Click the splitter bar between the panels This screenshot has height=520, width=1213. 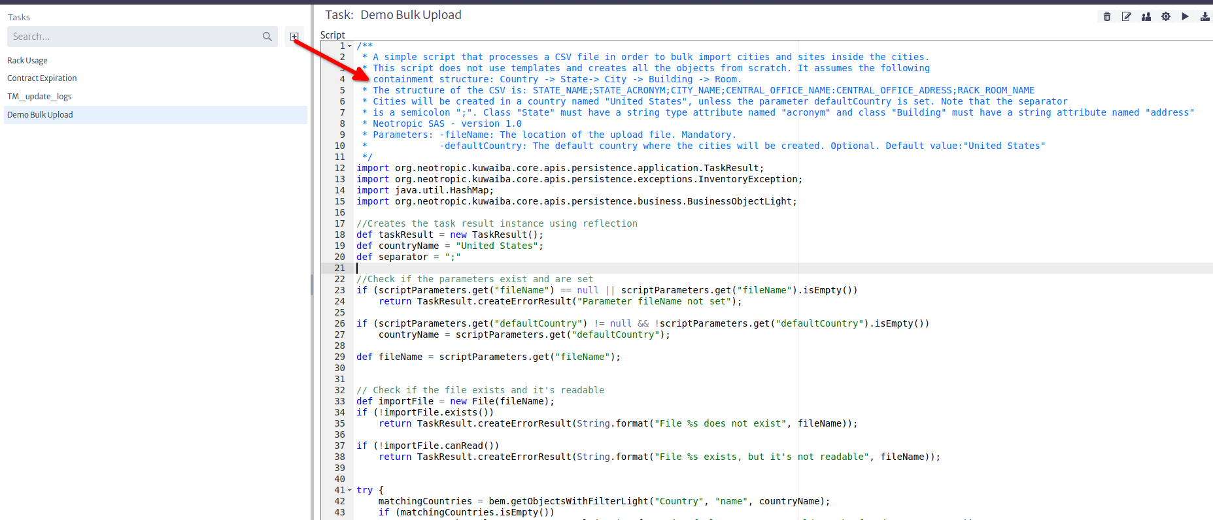pyautogui.click(x=312, y=285)
